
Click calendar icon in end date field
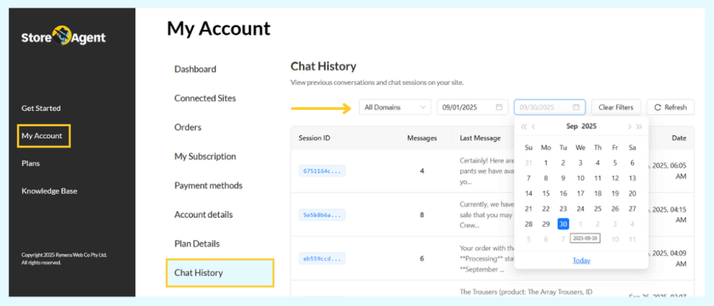pos(576,107)
